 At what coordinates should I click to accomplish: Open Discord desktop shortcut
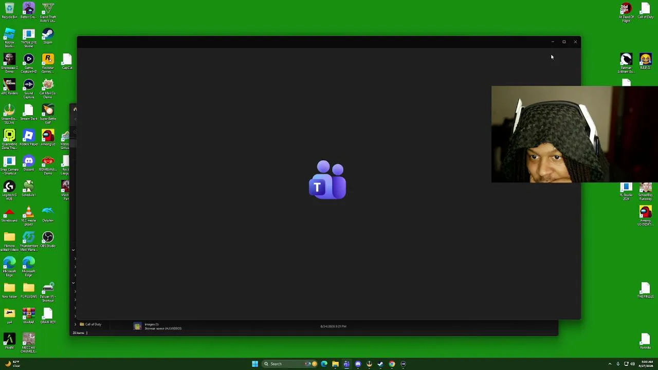[29, 163]
